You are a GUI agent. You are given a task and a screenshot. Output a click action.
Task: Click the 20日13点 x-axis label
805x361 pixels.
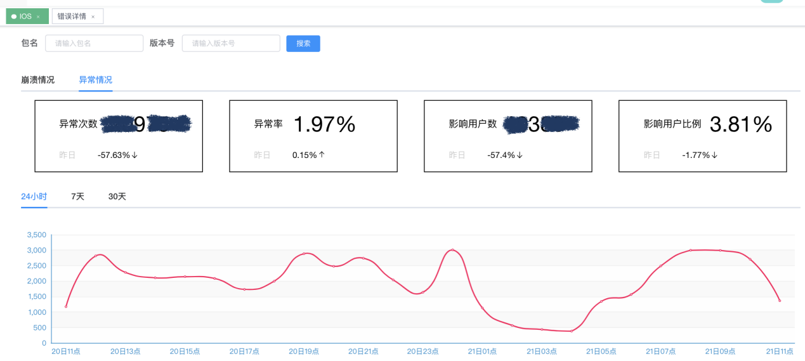[126, 351]
